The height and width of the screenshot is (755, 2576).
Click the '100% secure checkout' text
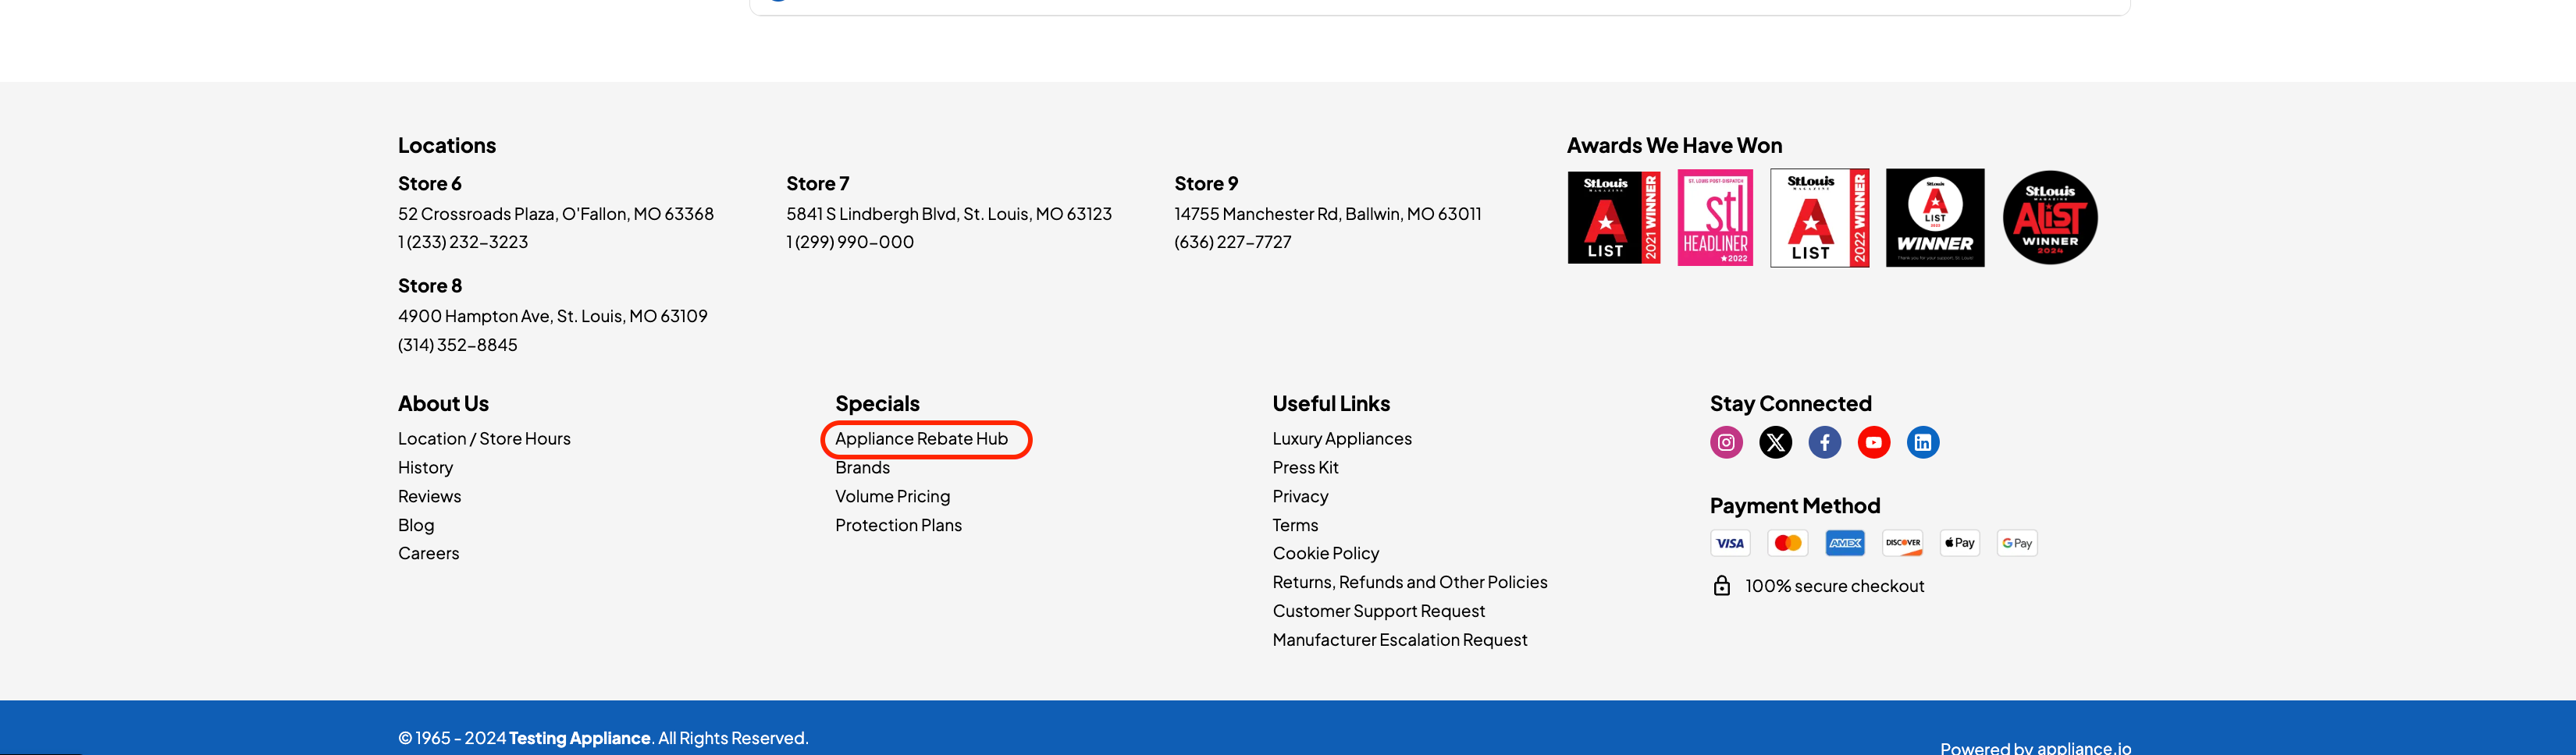pos(1834,587)
